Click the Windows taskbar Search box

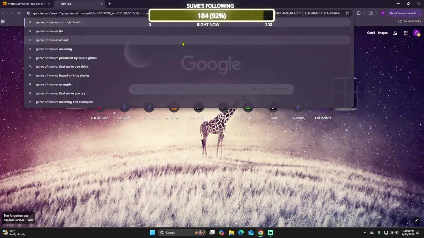pyautogui.click(x=182, y=233)
